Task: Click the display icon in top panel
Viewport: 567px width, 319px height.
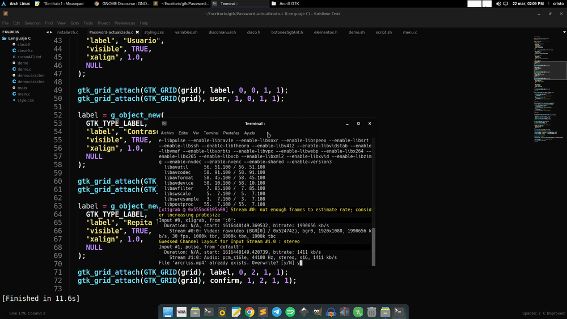Action: click(x=506, y=3)
